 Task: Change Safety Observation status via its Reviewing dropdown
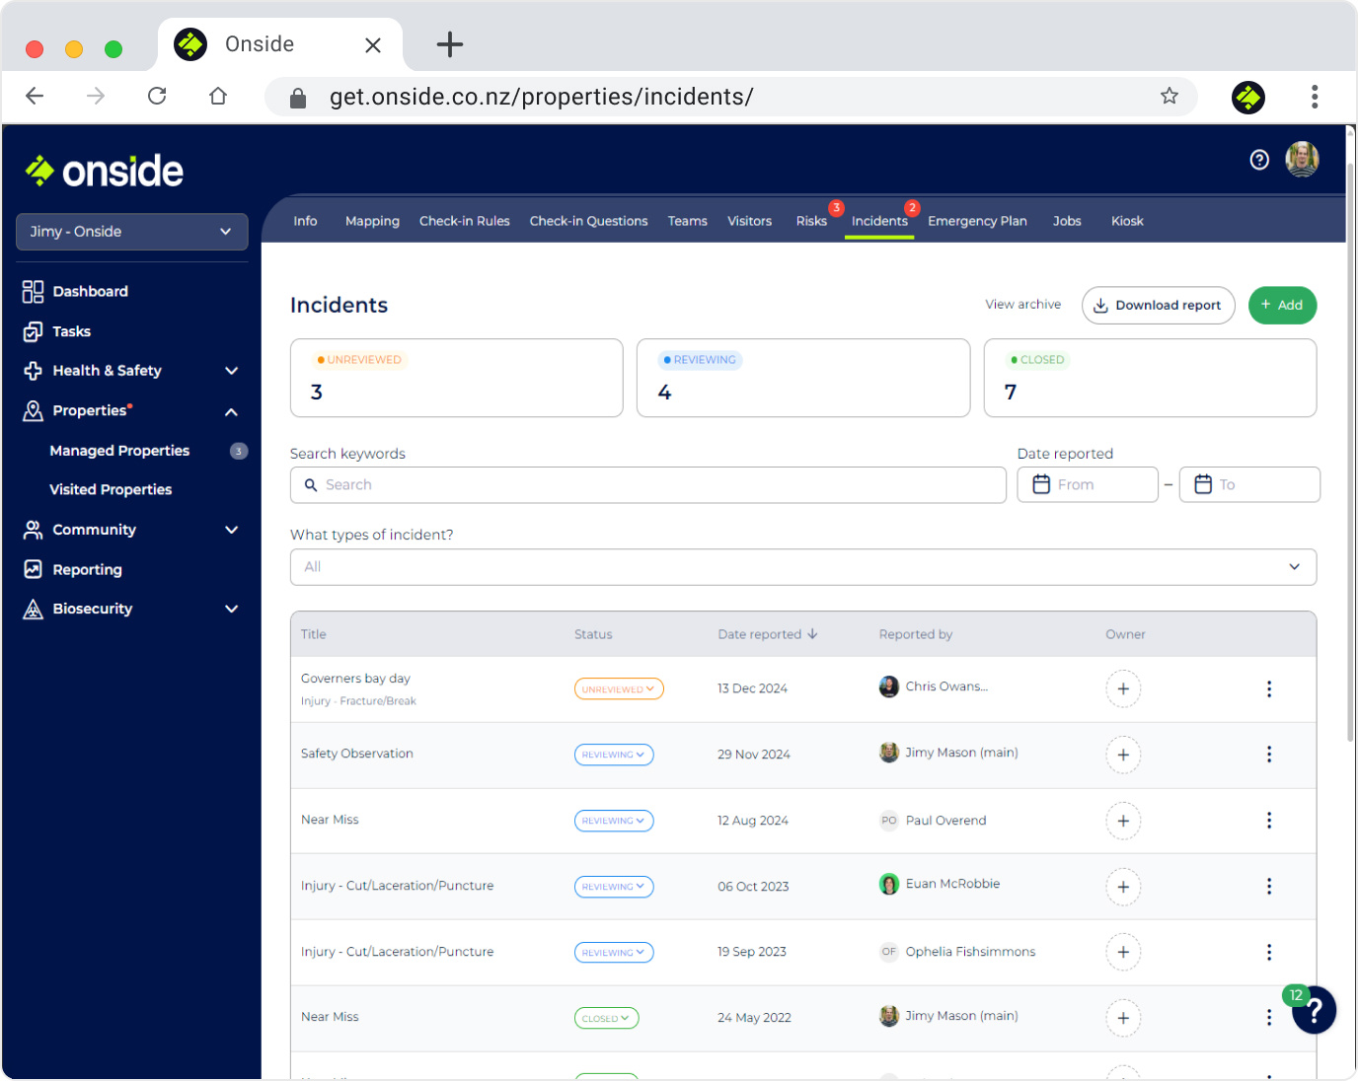tap(613, 755)
